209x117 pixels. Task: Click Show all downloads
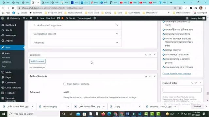pyautogui.click(x=197, y=106)
